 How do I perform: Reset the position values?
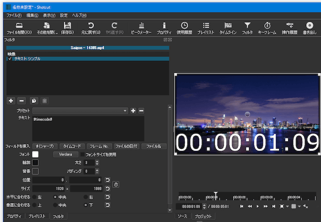(x=107, y=180)
